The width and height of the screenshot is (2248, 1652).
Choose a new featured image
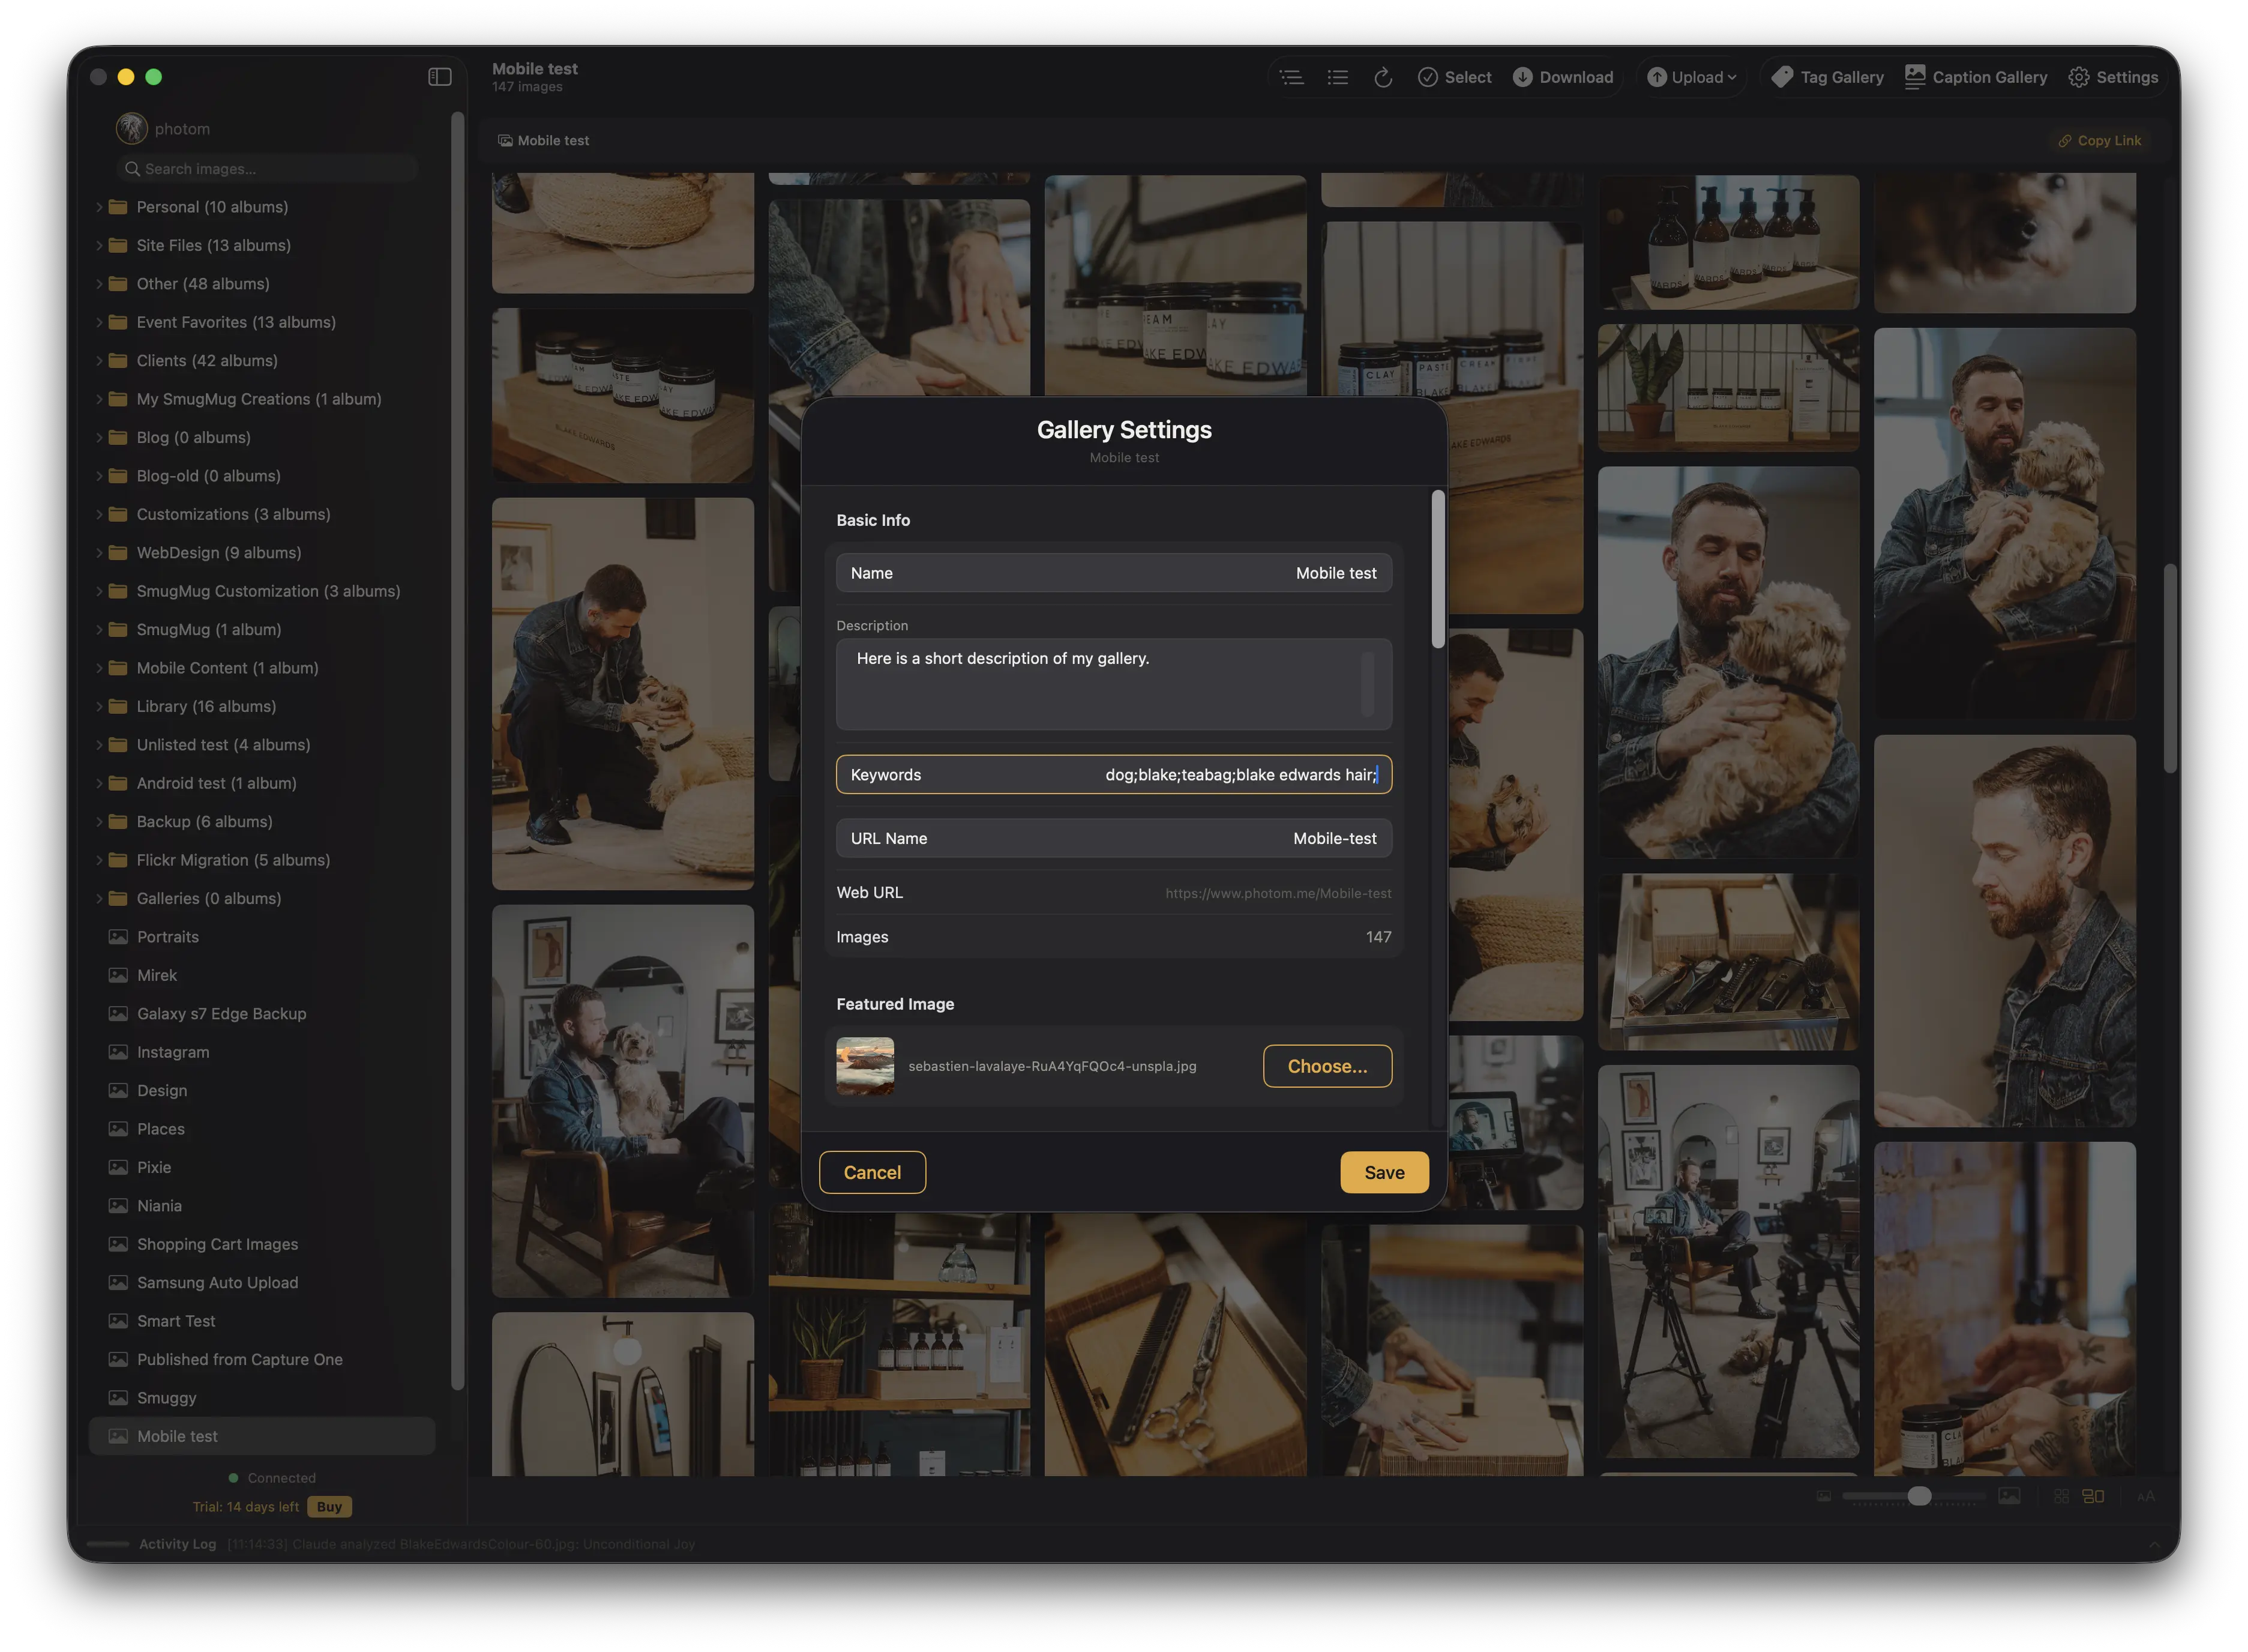click(1326, 1066)
